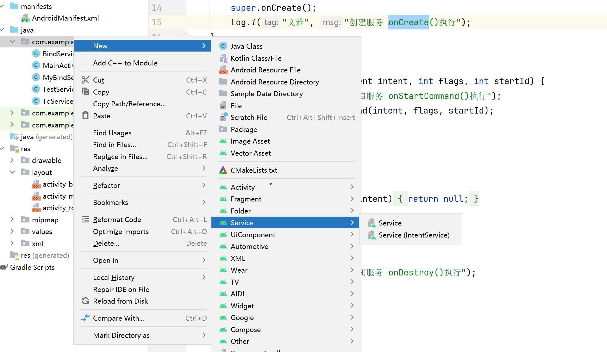Click the Gradle Scripts elephant icon
Screen dimensions: 607x352
[4, 267]
